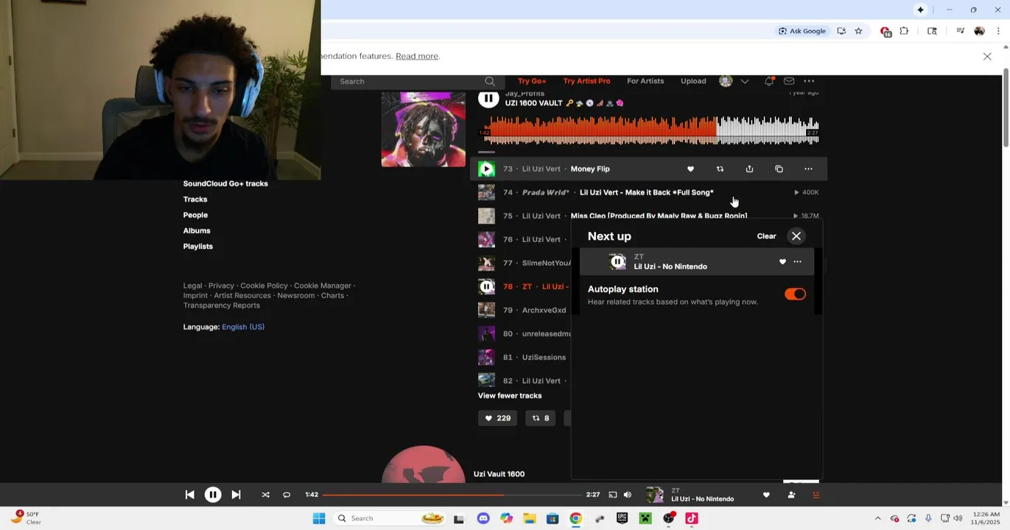The width and height of the screenshot is (1010, 530).
Task: Pause No Nintendo in the queue
Action: click(617, 261)
